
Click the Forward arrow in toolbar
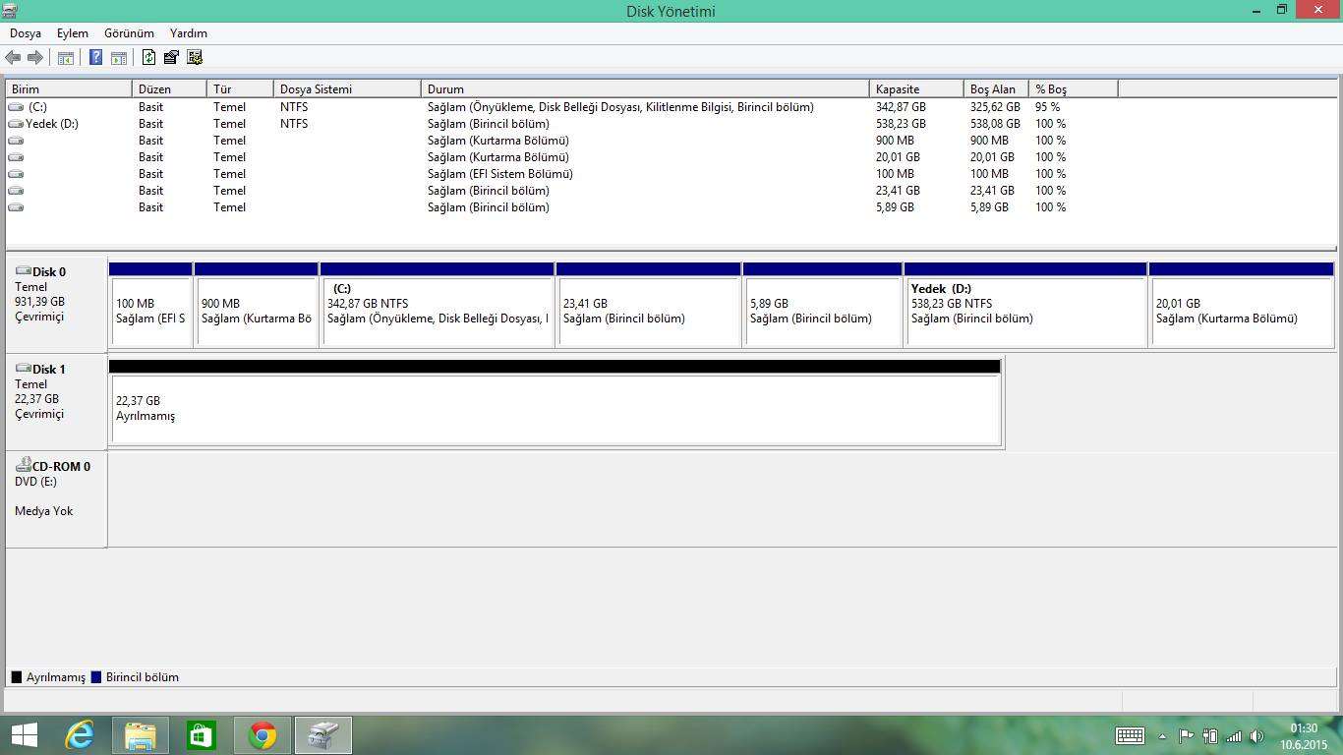coord(35,58)
